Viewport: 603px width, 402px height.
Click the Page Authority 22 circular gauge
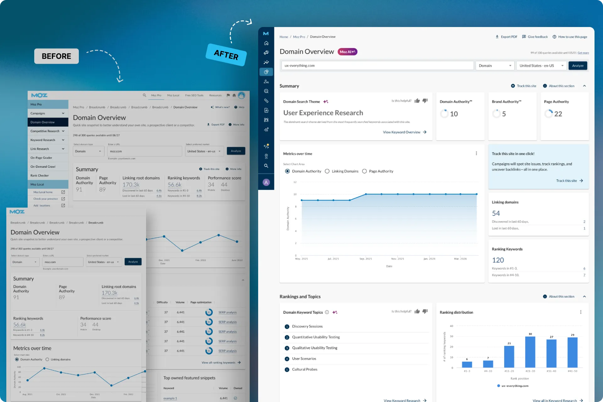point(548,114)
